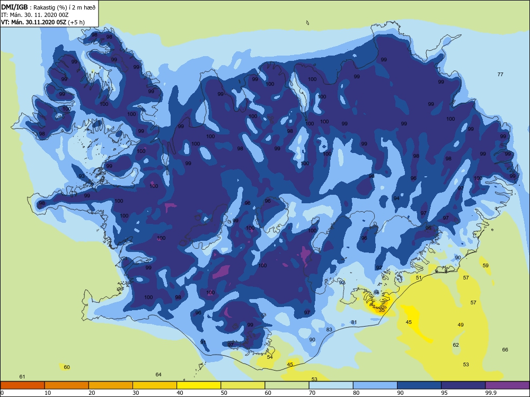Image resolution: width=530 pixels, height=397 pixels.
Task: Select the bright yellow 40–50 legend swatch
Action: pos(199,385)
